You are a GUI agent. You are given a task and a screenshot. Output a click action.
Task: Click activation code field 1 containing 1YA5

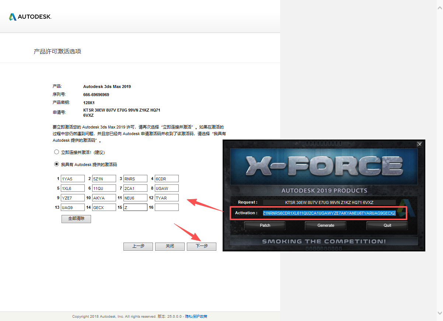73,179
